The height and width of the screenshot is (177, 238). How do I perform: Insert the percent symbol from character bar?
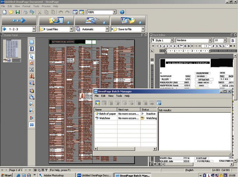tap(220, 46)
